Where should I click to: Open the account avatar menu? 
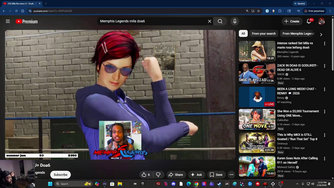click(x=321, y=21)
